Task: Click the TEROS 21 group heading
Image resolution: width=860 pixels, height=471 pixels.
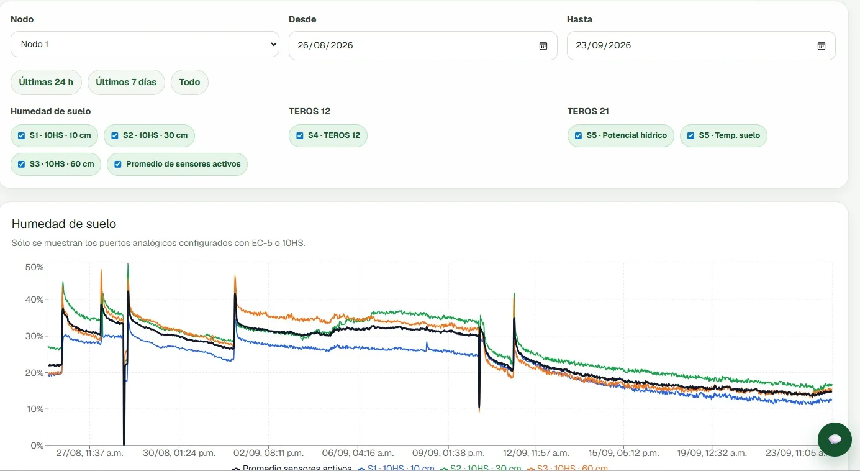Action: (588, 111)
